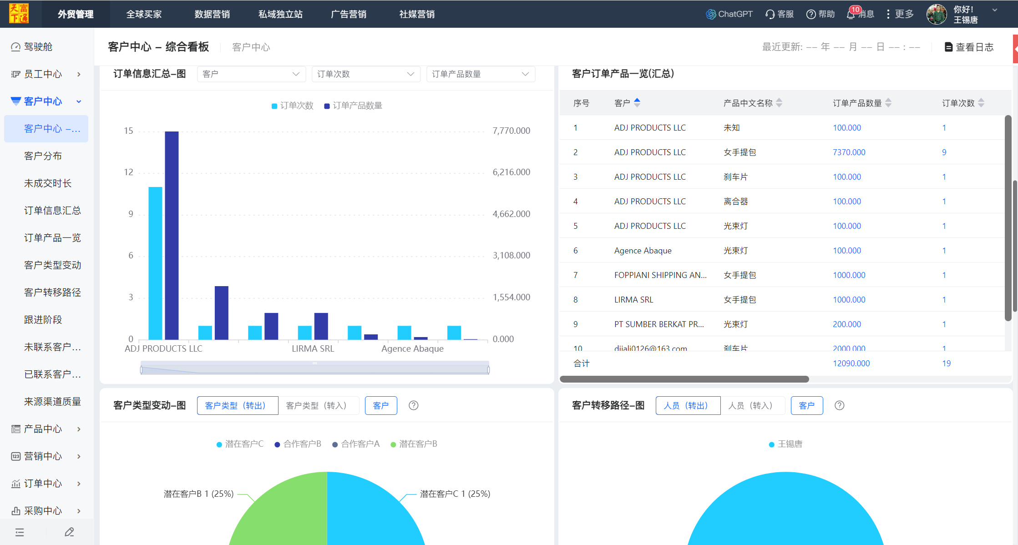Viewport: 1018px width, 545px height.
Task: Click the company logo icon
Action: (x=19, y=14)
